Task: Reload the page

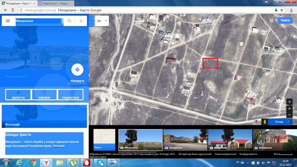Action: point(21,10)
